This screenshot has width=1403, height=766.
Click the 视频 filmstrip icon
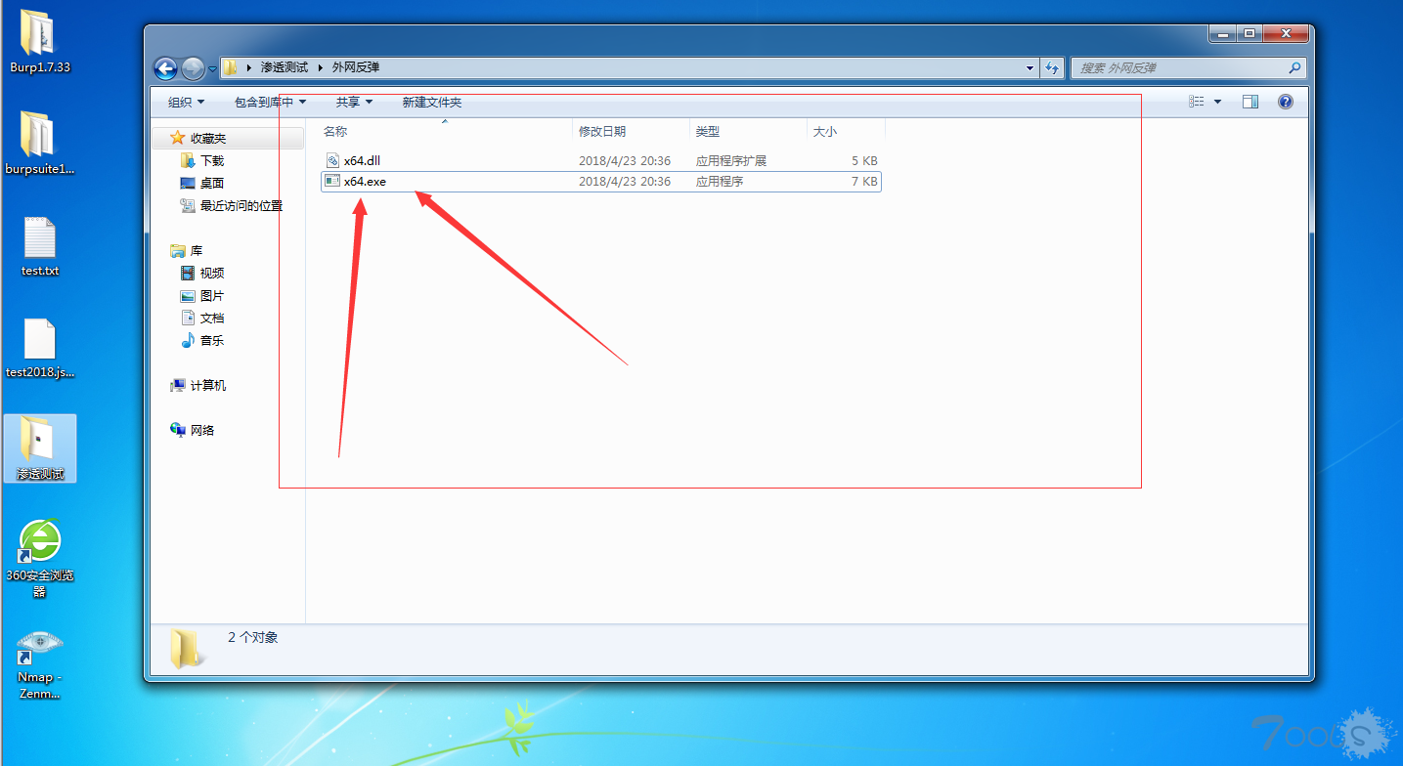[x=188, y=273]
